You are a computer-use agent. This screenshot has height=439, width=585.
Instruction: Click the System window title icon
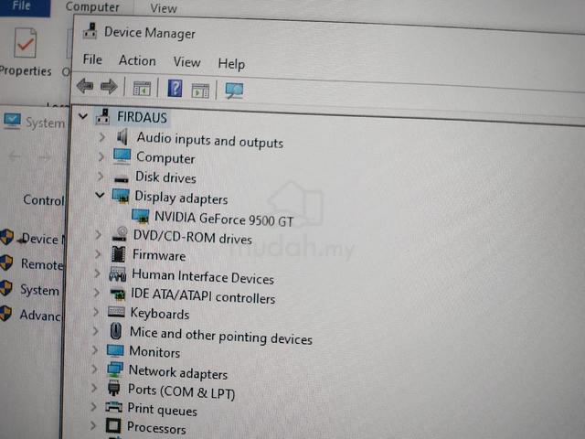tap(12, 121)
